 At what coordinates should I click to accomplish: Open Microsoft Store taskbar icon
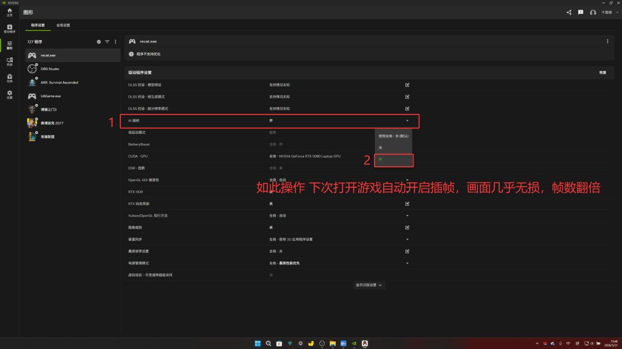point(279,343)
